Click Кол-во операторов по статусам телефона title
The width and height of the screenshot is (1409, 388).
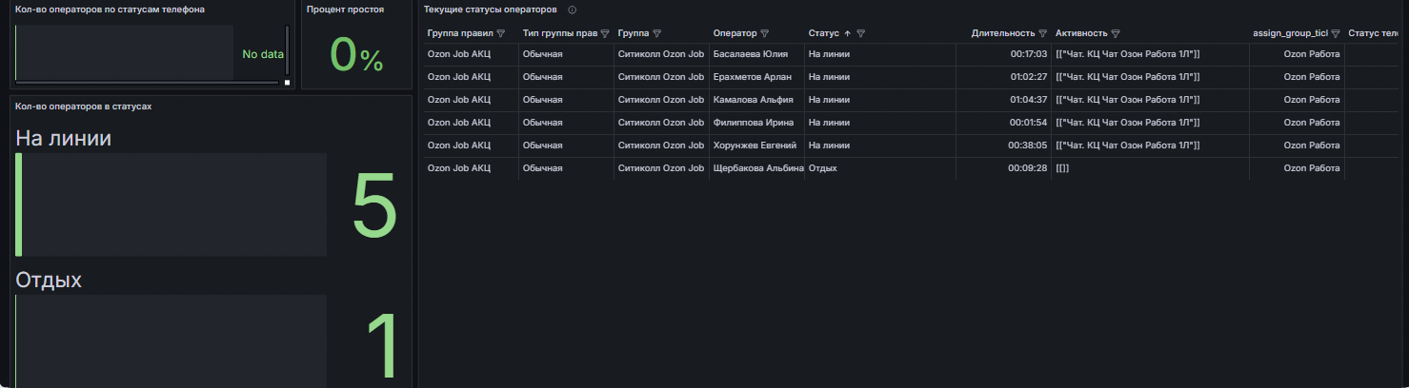pyautogui.click(x=110, y=10)
